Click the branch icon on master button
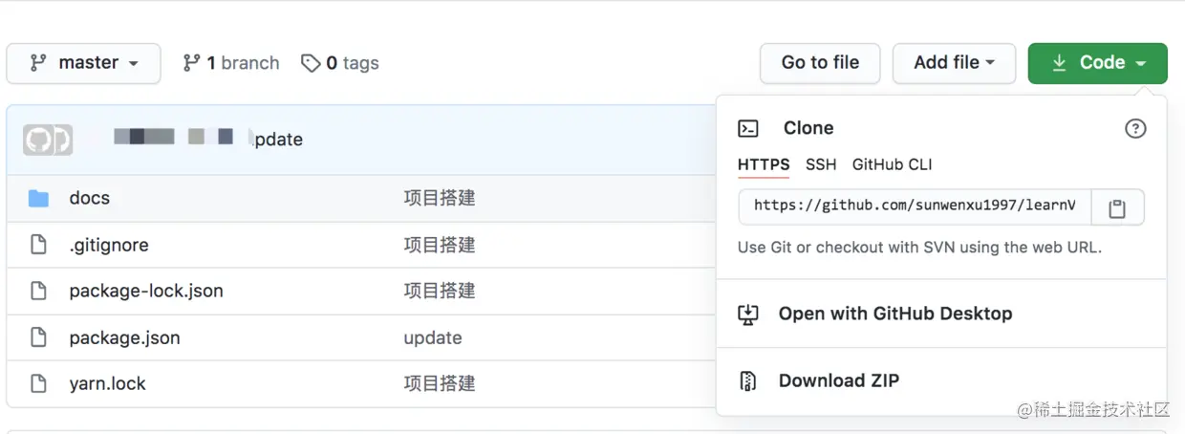The height and width of the screenshot is (434, 1185). [x=38, y=63]
